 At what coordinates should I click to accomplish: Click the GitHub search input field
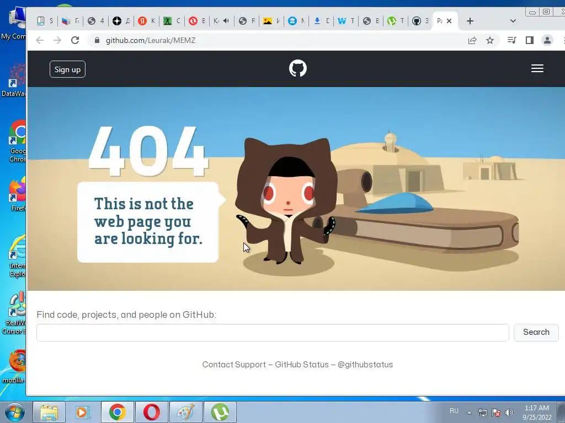click(273, 332)
